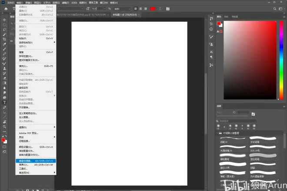The height and width of the screenshot is (191, 287).
Task: Select the Magic Wand tool
Action: pos(4,34)
